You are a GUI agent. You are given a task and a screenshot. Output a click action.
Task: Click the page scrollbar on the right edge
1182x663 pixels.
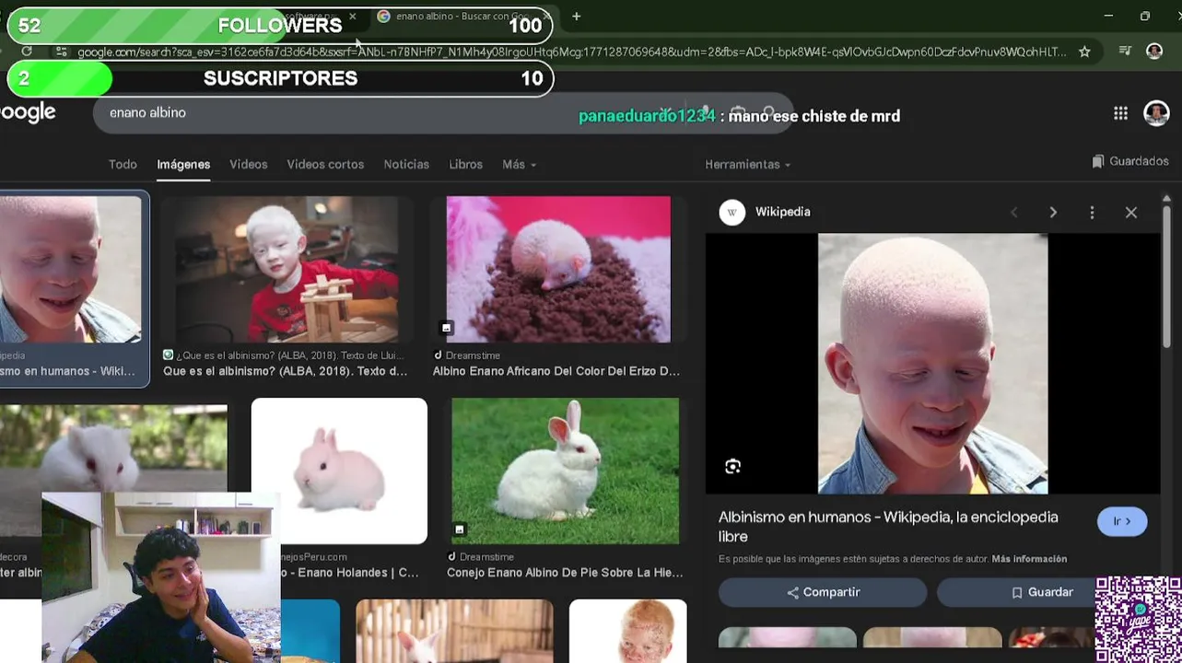(1166, 276)
